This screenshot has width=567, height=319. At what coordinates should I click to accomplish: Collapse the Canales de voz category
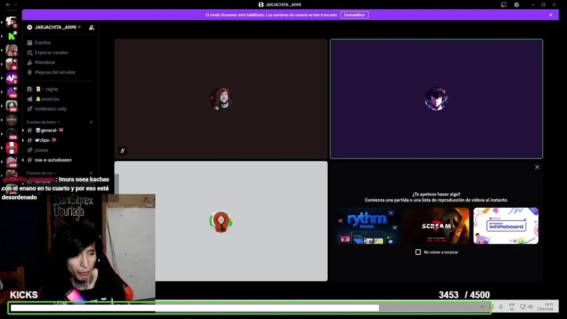point(41,173)
